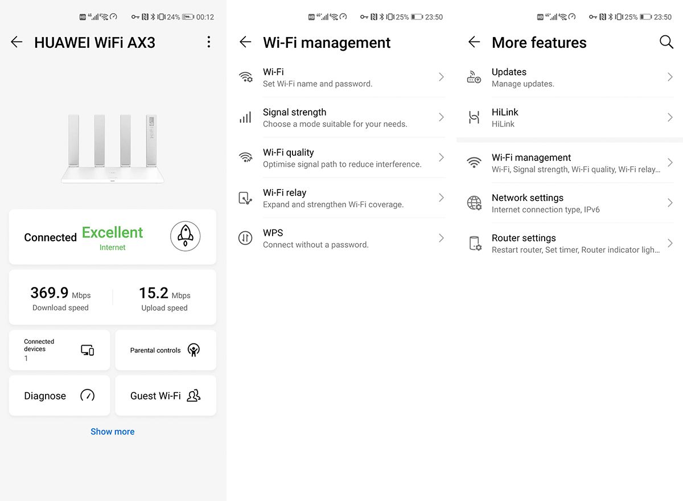Tap the Show more link
This screenshot has height=501, width=683.
pyautogui.click(x=113, y=432)
